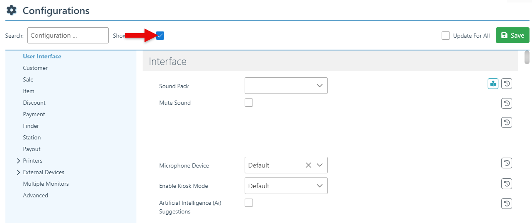Screen dimensions: 532x223
Task: Click the Microphone Device clear X icon
Action: pos(308,165)
